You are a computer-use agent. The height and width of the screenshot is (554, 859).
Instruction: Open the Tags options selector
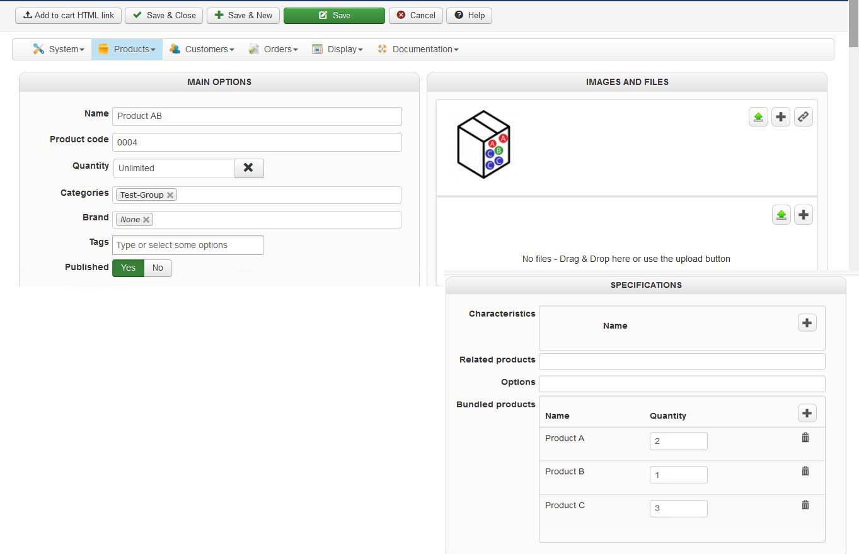point(188,246)
